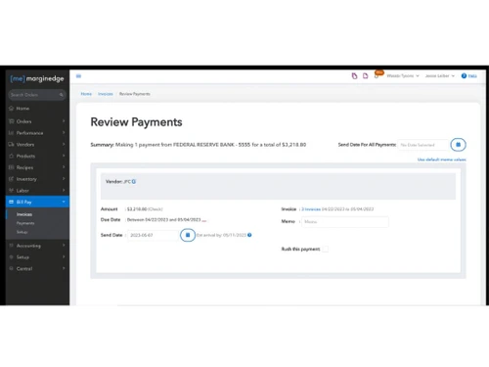
Task: Check the Rush this payment checkbox
Action: [x=325, y=250]
